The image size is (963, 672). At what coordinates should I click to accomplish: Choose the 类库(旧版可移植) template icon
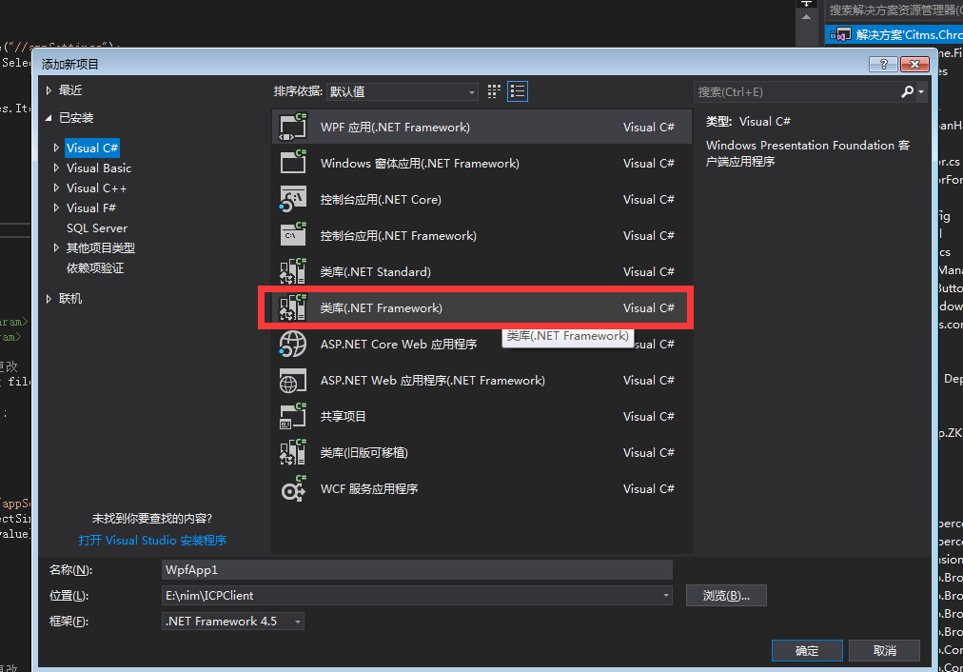pyautogui.click(x=293, y=453)
